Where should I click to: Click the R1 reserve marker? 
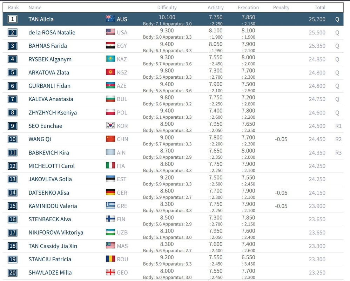(x=338, y=126)
